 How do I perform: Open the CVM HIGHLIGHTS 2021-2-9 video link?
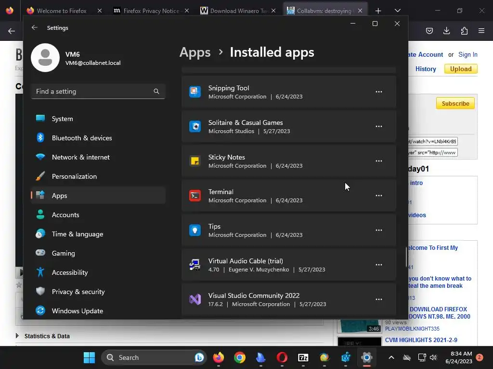click(421, 340)
